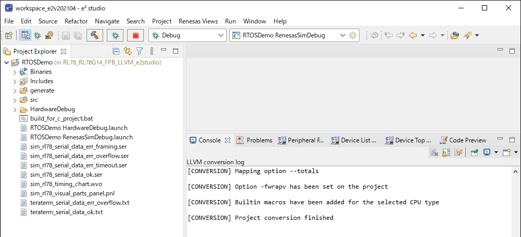The image size is (521, 237).
Task: Toggle Link with Editor in Project Explorer
Action: (127, 51)
